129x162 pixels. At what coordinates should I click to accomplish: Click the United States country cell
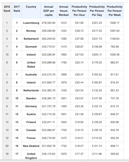tap(31, 64)
